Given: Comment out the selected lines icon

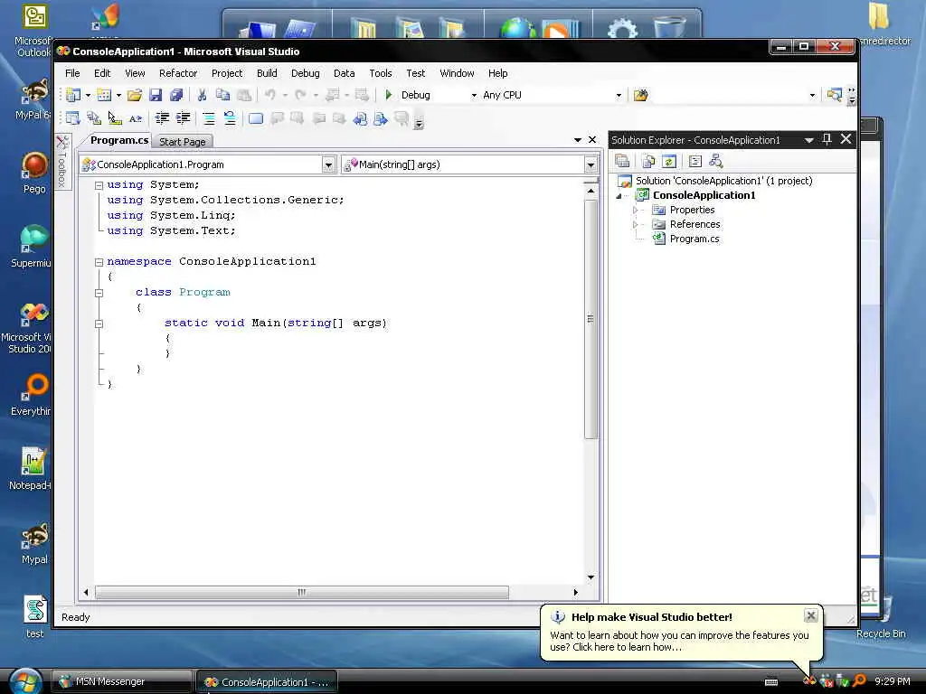Looking at the screenshot, I should tap(209, 118).
